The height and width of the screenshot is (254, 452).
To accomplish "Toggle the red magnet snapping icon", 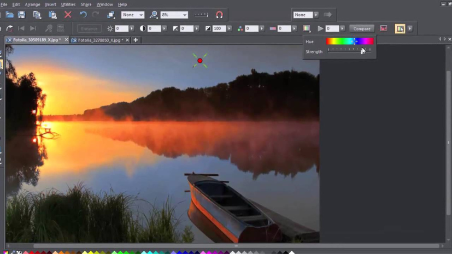I will pyautogui.click(x=219, y=15).
